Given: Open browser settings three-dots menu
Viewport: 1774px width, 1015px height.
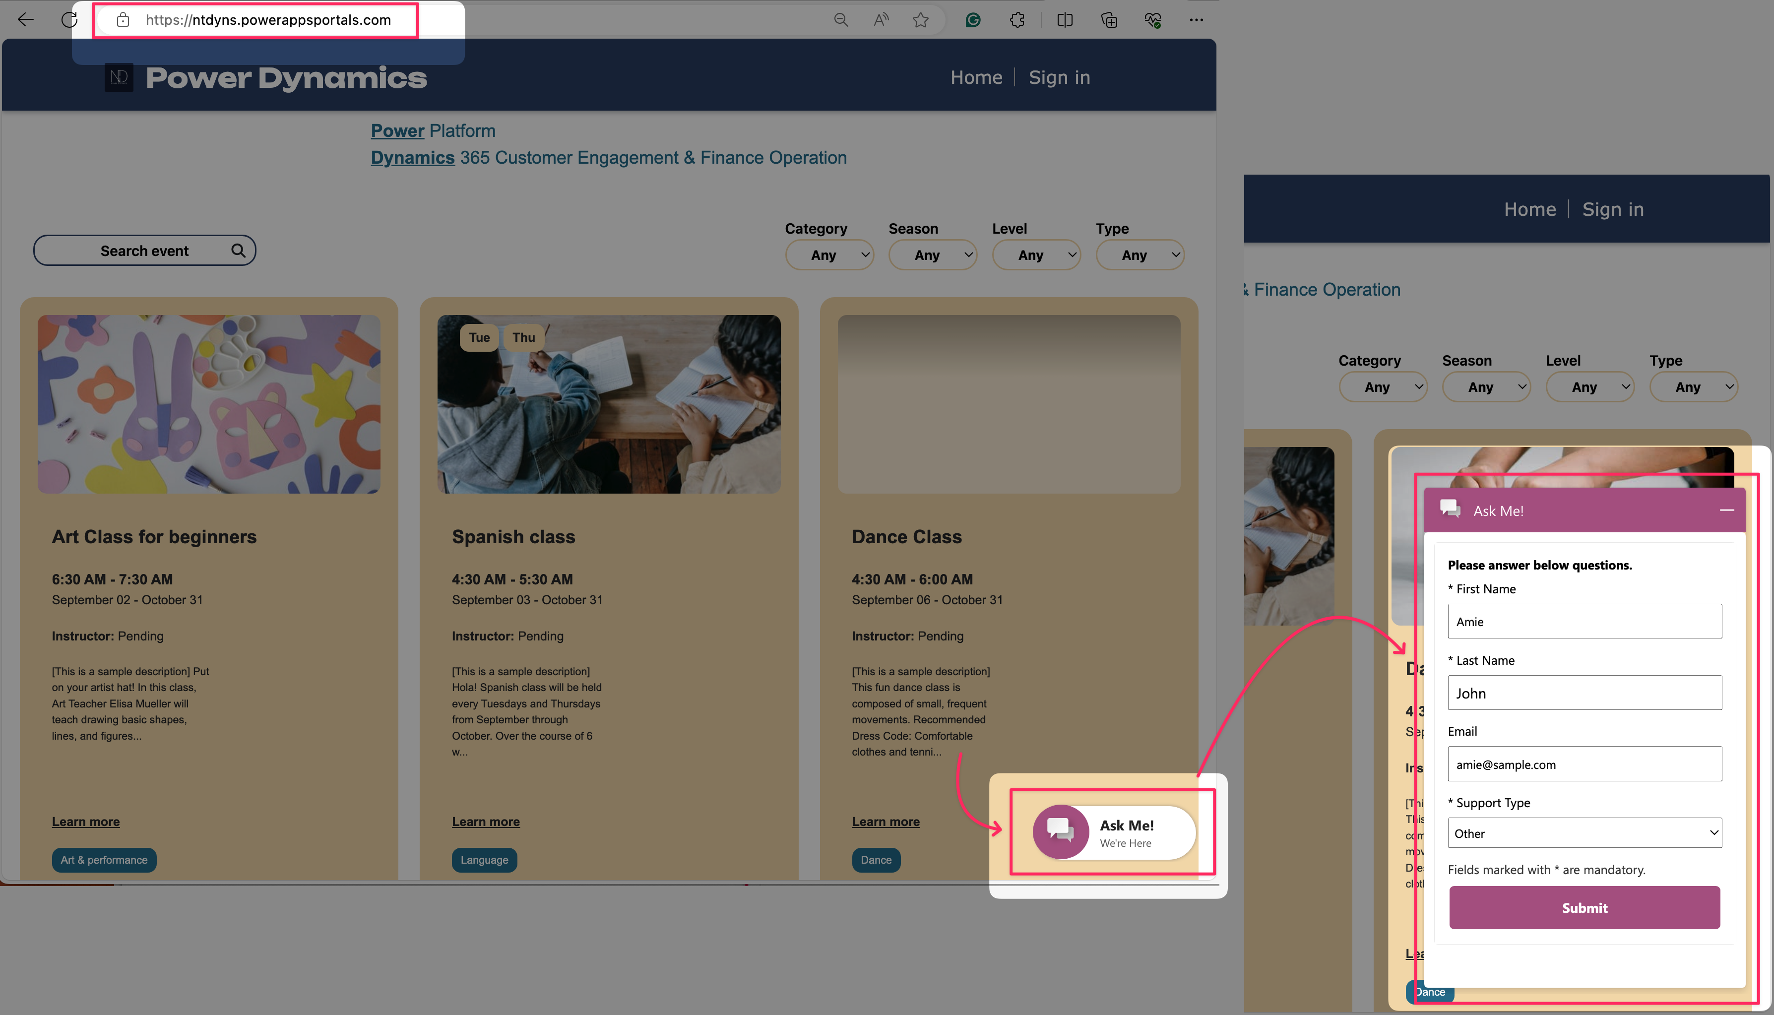Looking at the screenshot, I should coord(1196,20).
